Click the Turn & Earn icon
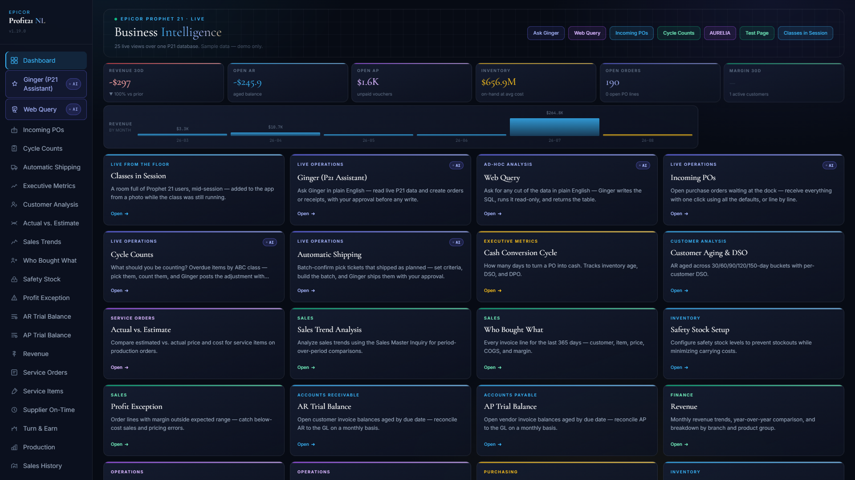The height and width of the screenshot is (480, 855). 14,428
